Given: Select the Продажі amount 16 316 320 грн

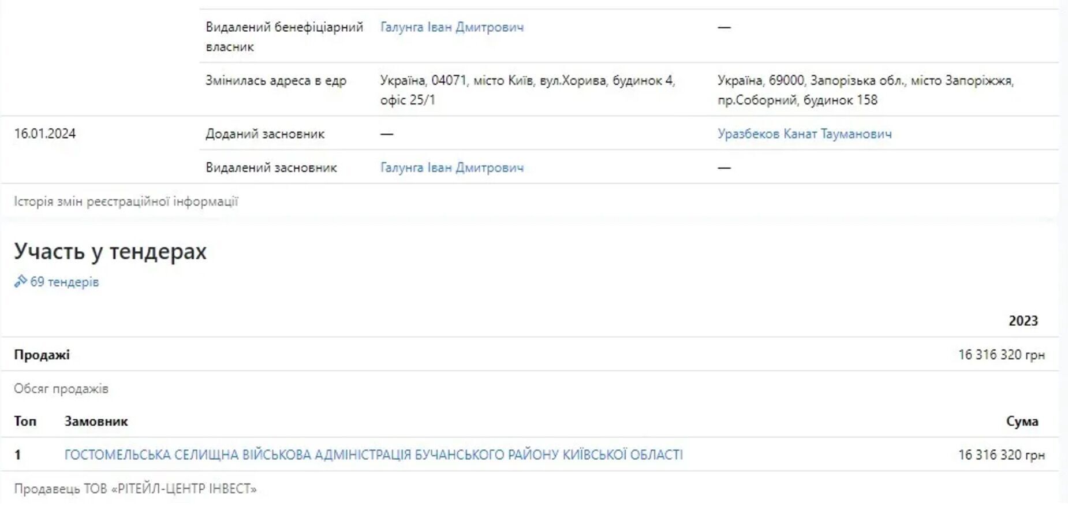Looking at the screenshot, I should [x=1002, y=355].
